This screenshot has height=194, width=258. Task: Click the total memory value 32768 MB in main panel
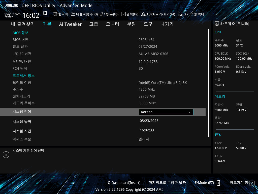(147, 96)
